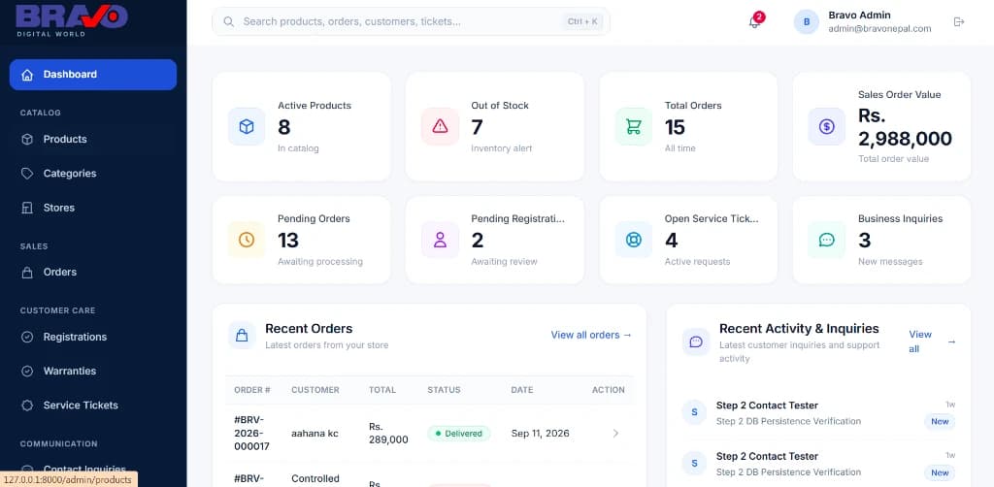Open the Dashboard sidebar item

tap(93, 75)
